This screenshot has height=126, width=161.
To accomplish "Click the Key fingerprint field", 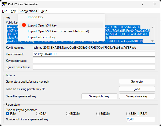I will click(94, 48).
